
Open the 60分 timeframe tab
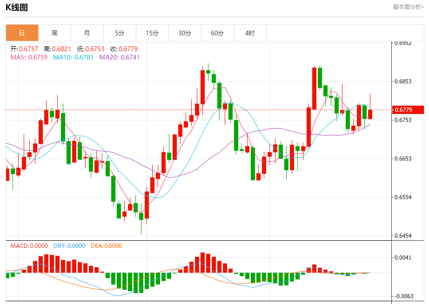click(x=217, y=33)
